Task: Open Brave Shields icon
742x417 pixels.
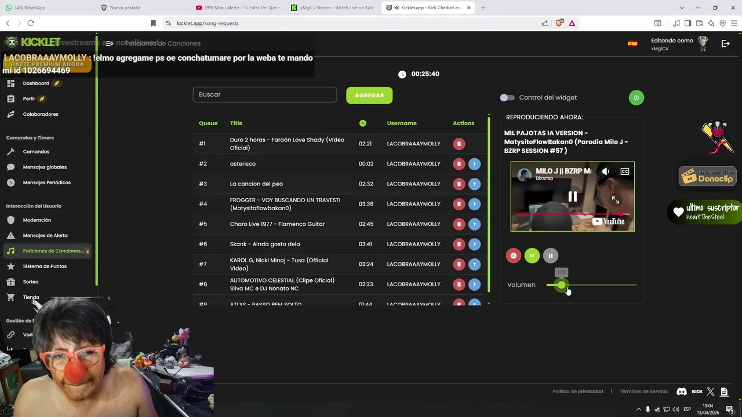Action: [559, 23]
